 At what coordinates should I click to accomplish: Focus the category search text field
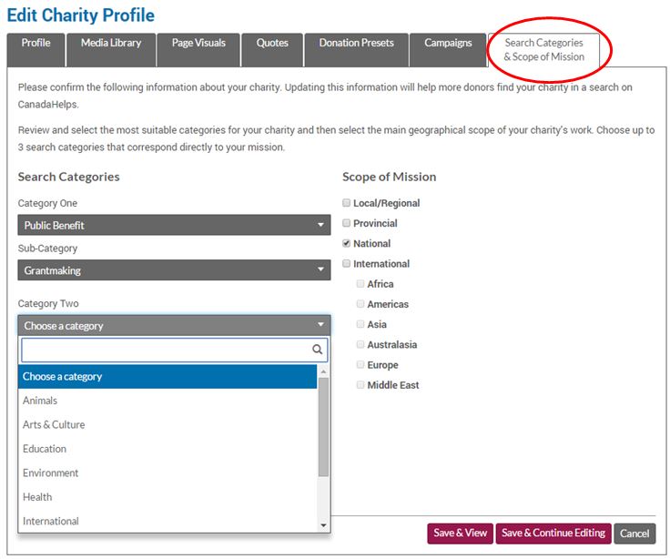coord(166,349)
